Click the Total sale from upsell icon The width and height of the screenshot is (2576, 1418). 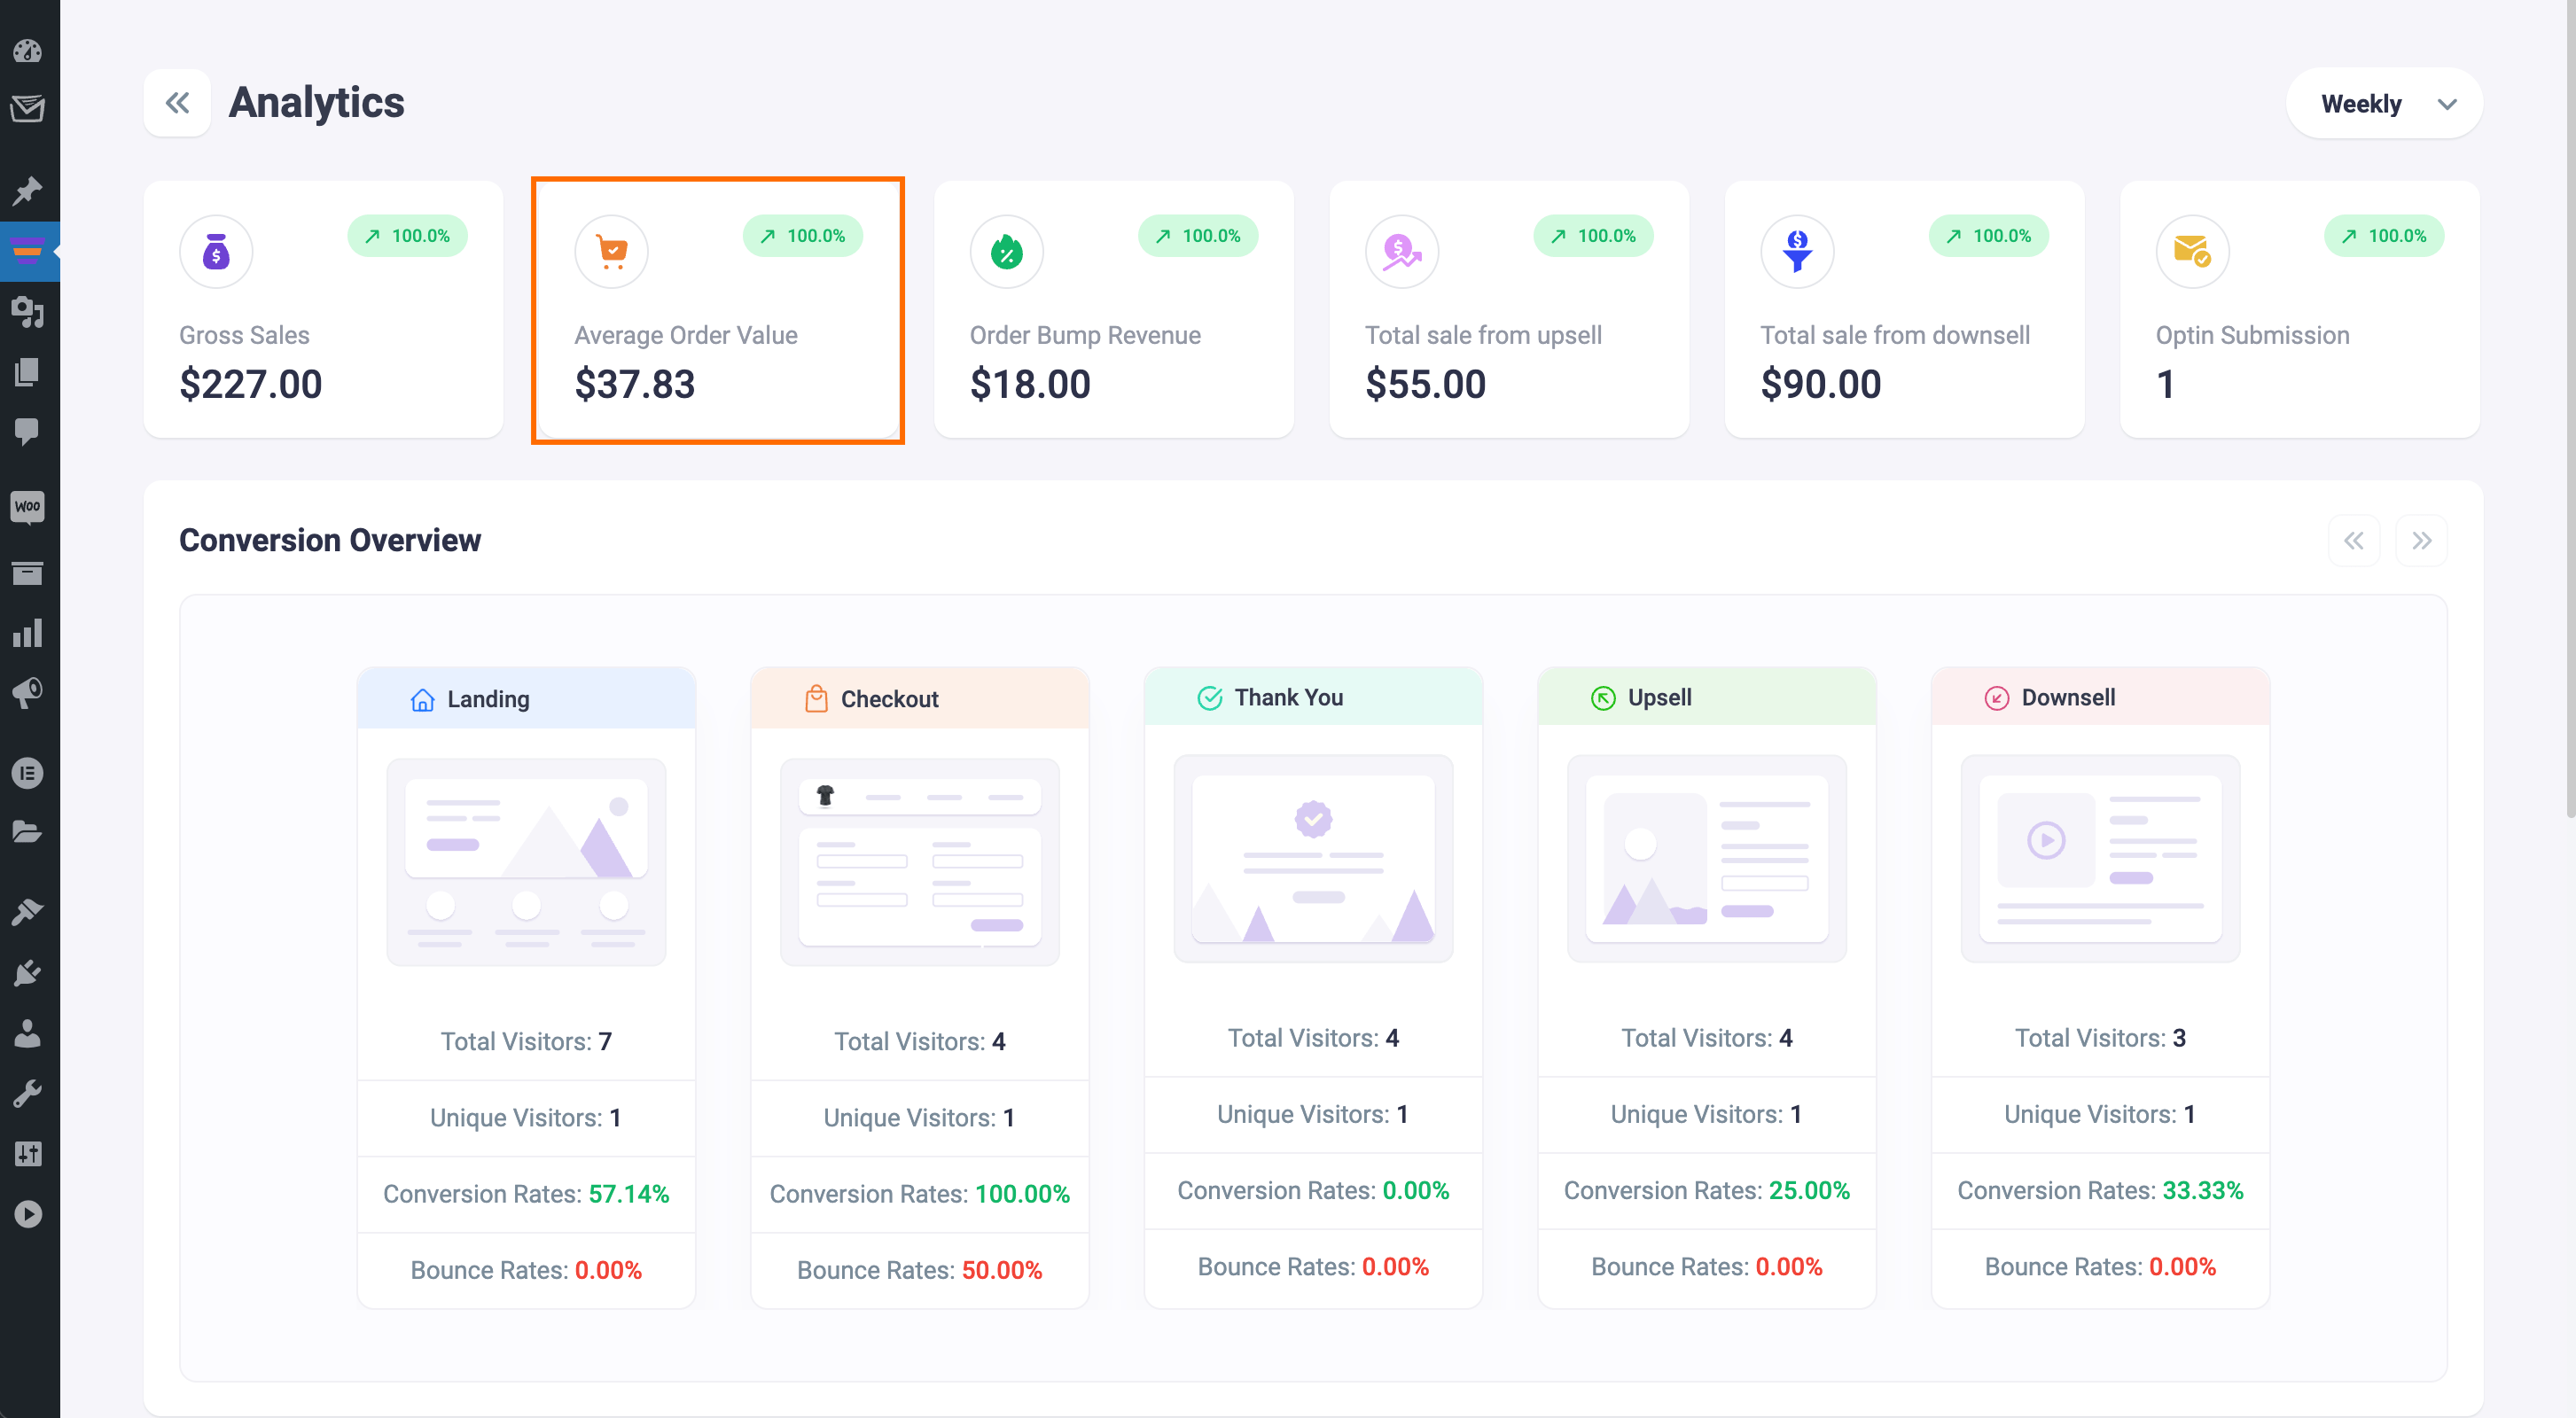[x=1402, y=252]
